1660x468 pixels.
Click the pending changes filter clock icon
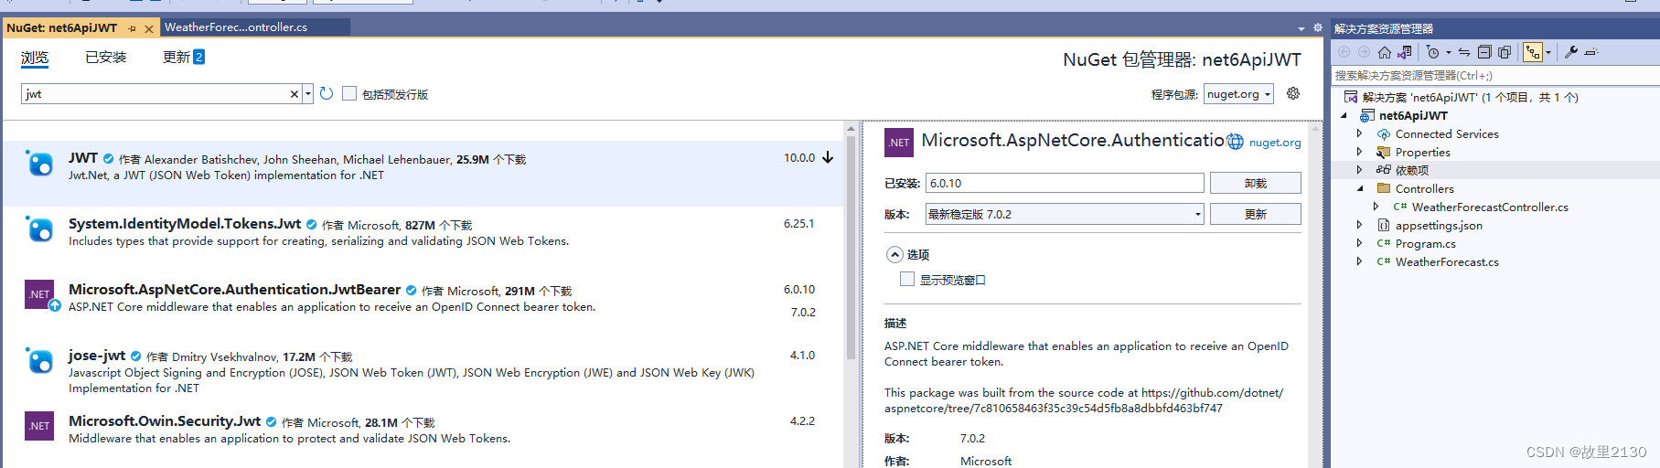tap(1433, 52)
